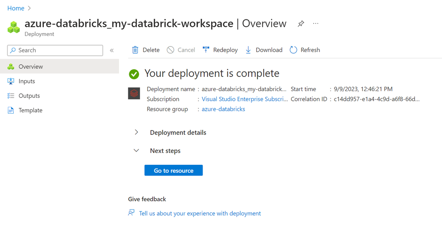Click the breadcrumb chevron after Home

click(29, 8)
